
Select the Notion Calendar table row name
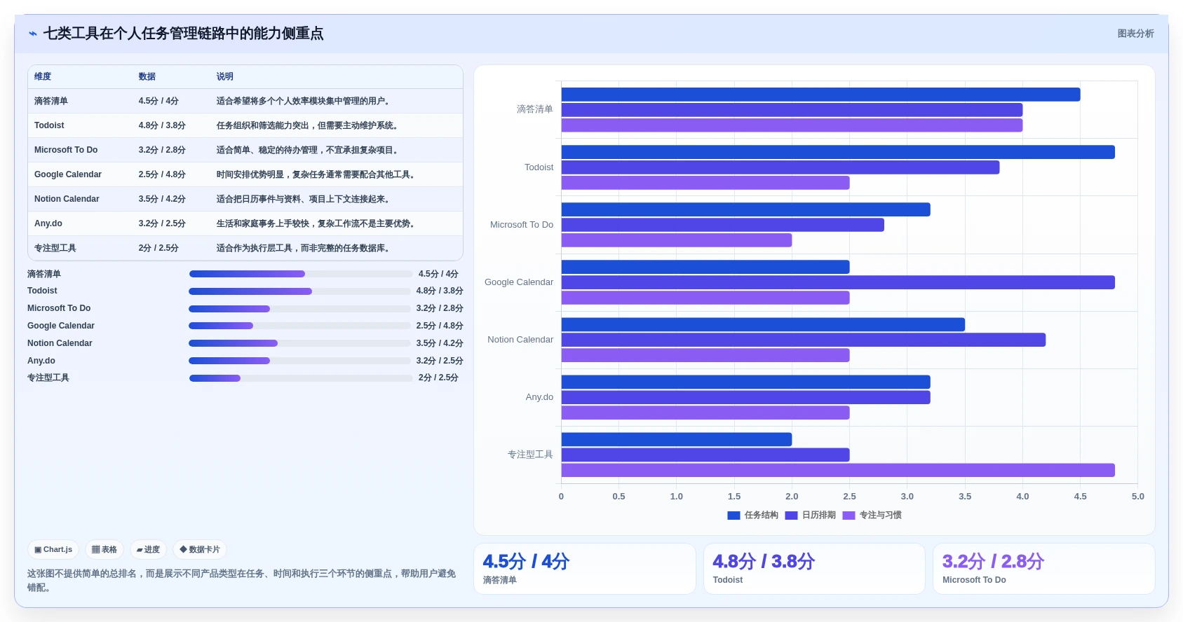tap(67, 199)
